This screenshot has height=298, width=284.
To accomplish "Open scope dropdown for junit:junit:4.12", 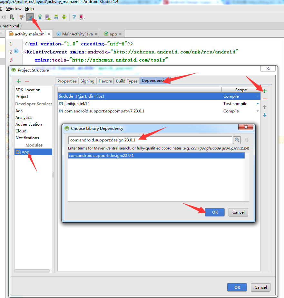I will coord(258,104).
